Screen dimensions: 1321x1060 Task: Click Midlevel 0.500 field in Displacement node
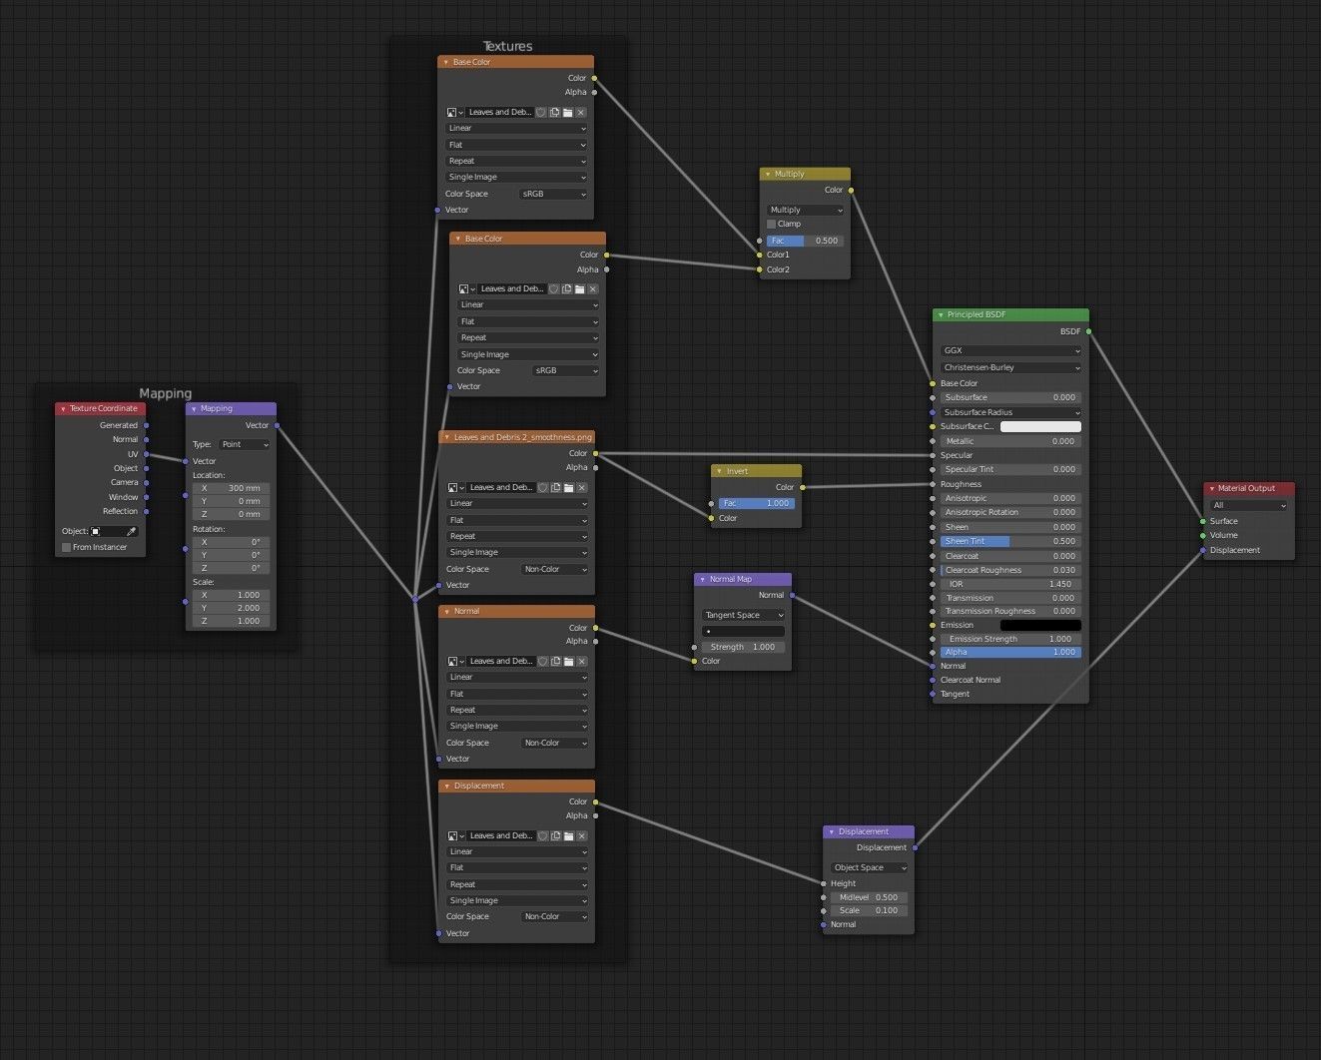(x=870, y=897)
